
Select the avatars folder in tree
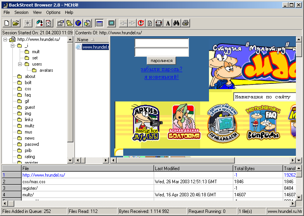click(46, 70)
